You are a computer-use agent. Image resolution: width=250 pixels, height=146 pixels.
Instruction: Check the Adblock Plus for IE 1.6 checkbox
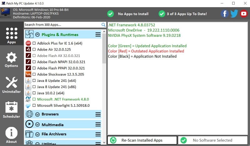(34, 43)
